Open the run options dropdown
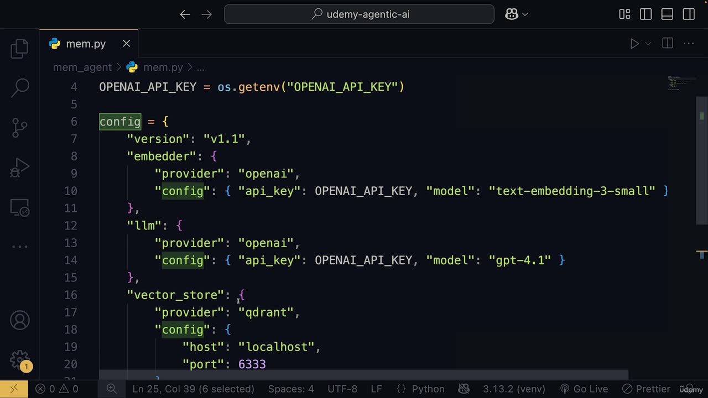 (x=648, y=44)
